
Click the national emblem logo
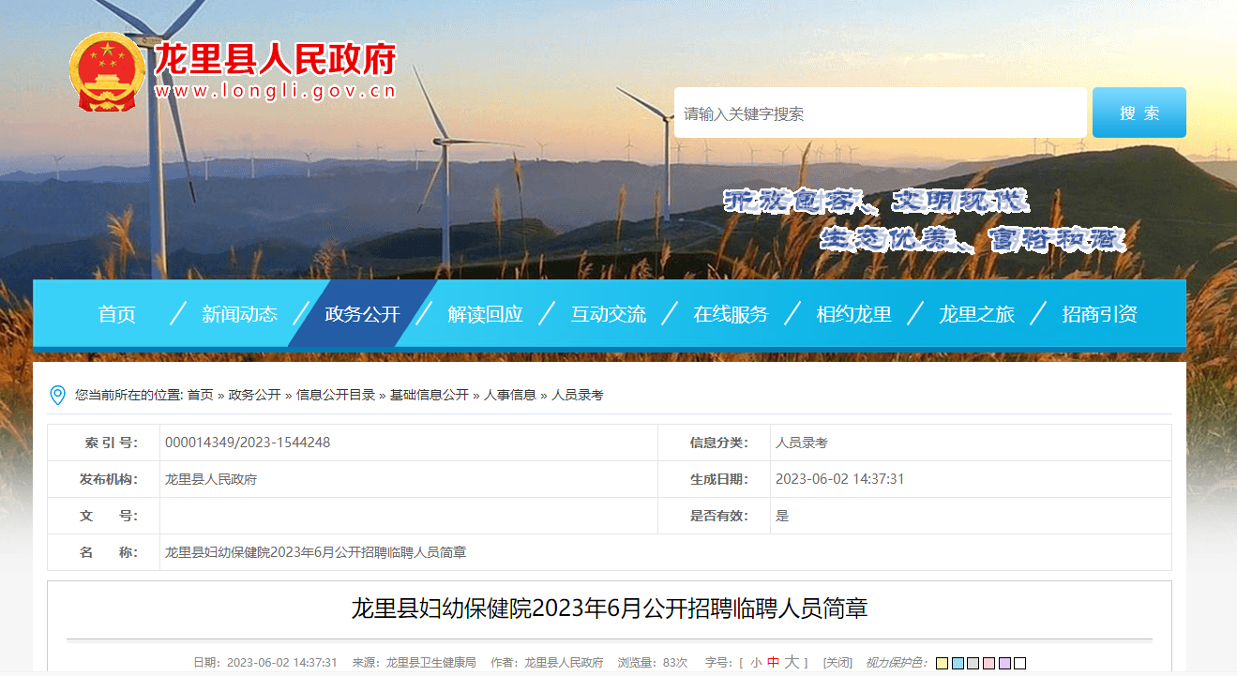[109, 72]
